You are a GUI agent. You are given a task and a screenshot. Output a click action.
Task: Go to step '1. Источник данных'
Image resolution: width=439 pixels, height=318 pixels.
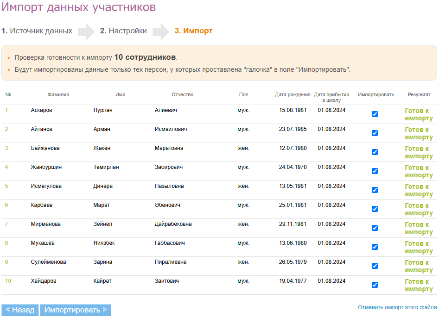coord(37,31)
